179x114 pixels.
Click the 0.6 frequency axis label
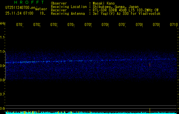click(3, 109)
